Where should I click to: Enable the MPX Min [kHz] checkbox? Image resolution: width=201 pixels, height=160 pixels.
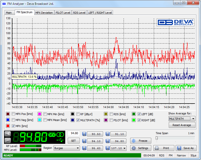click(45, 114)
